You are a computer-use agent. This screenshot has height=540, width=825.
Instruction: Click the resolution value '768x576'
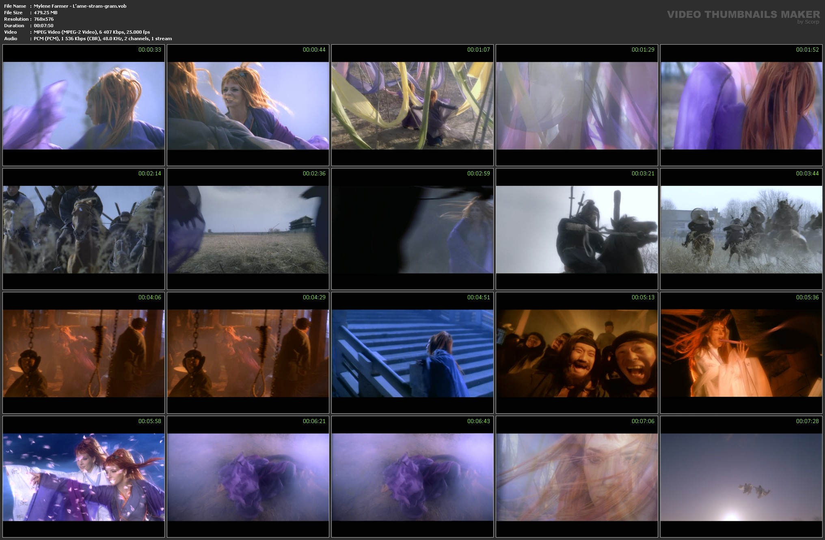pos(44,19)
